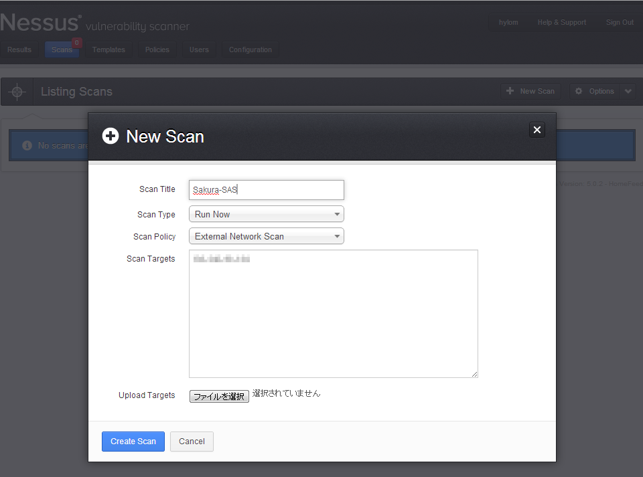Screen dimensions: 643x477
Task: Click the hylom user button
Action: click(508, 23)
